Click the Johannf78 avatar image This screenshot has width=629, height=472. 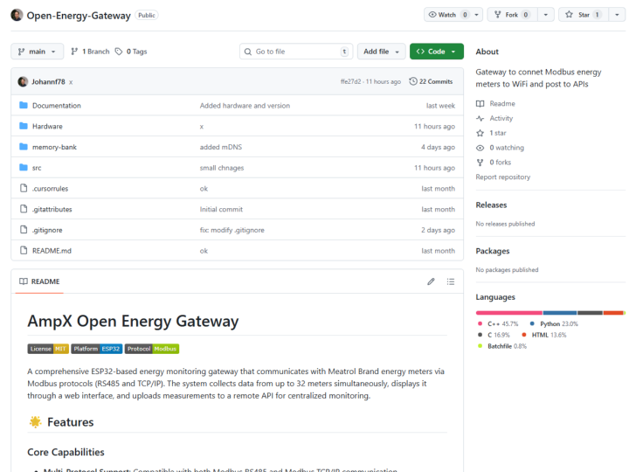[23, 81]
